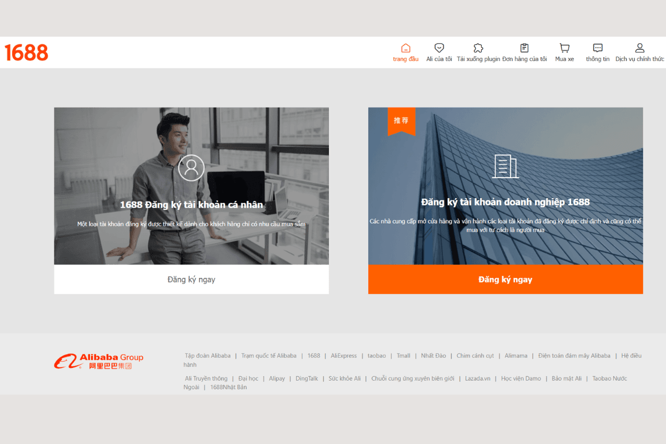Click the 1688 logo

tap(26, 53)
